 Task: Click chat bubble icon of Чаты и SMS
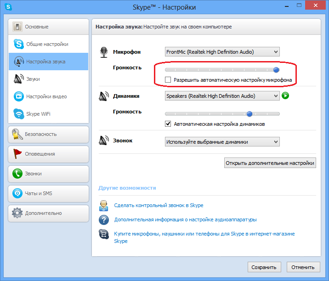(17, 193)
